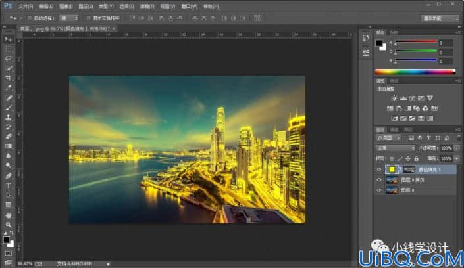The image size is (464, 268).
Task: Select the Spot Healing Brush tool
Action: click(9, 98)
